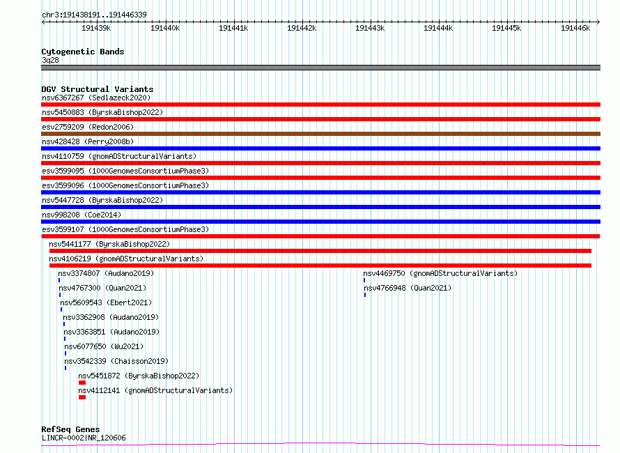This screenshot has height=453, width=620.
Task: Click the nsv6367267 (Sedlazeck2020) variant label
Action: pos(96,98)
